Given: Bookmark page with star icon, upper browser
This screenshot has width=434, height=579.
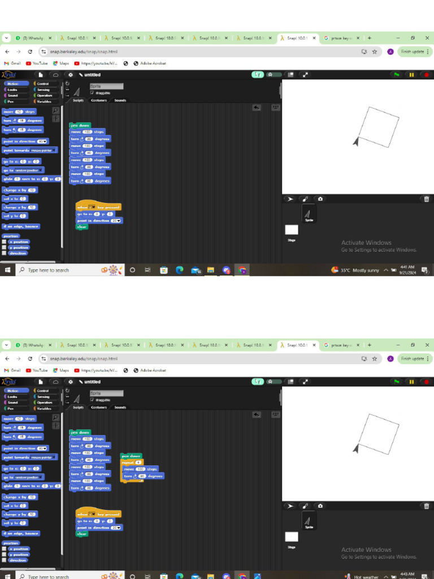Looking at the screenshot, I should coord(375,51).
